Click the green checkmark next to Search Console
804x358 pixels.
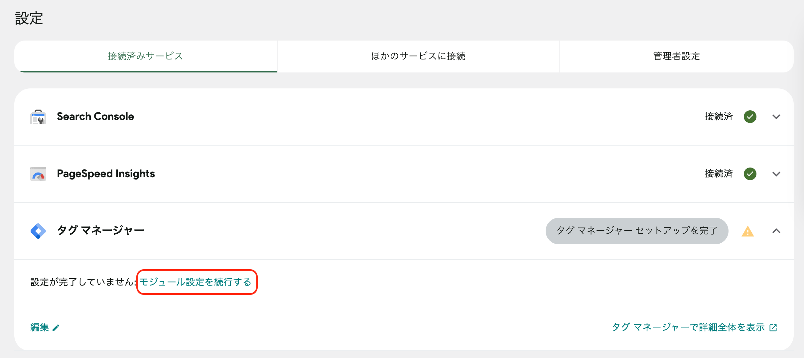(750, 117)
